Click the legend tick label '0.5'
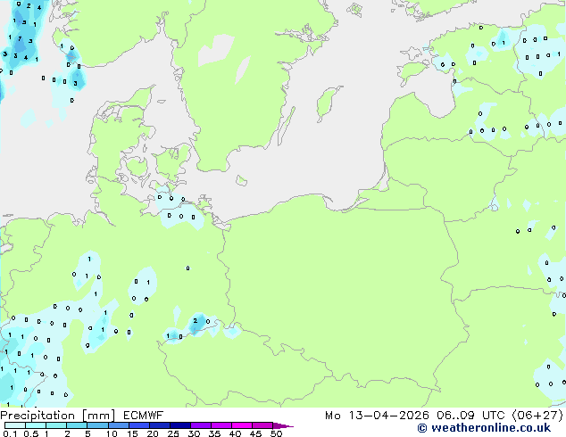This screenshot has height=437, width=566. click(31, 433)
